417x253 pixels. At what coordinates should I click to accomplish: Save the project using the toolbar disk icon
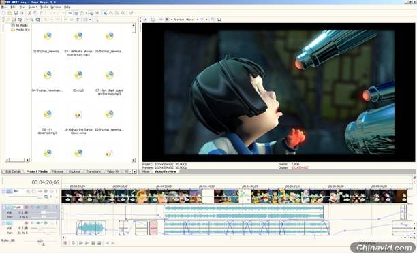pyautogui.click(x=16, y=13)
